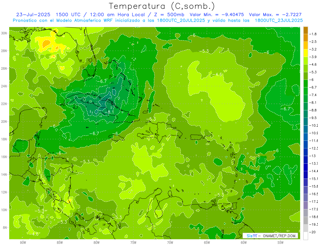Click the '30N' latitude axis label
Viewport: 318px width, 246px height.
point(4,33)
